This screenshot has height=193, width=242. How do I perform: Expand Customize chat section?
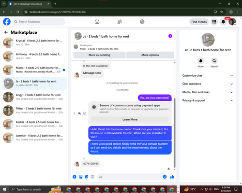[208, 76]
